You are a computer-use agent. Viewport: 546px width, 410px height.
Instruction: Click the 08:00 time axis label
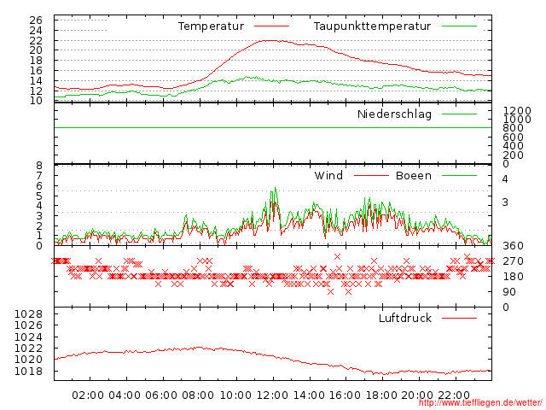coord(198,395)
